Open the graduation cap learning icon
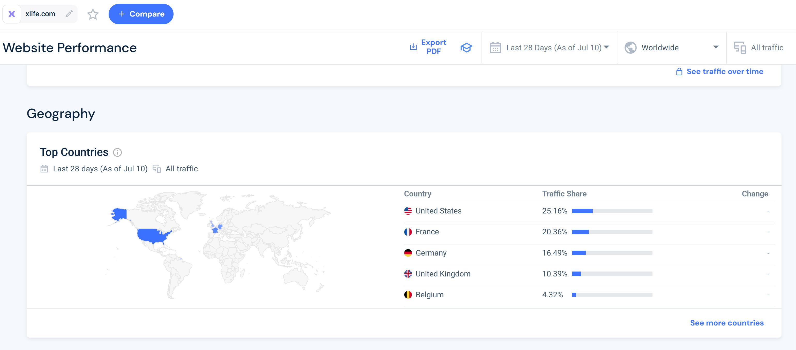The image size is (796, 350). click(466, 47)
